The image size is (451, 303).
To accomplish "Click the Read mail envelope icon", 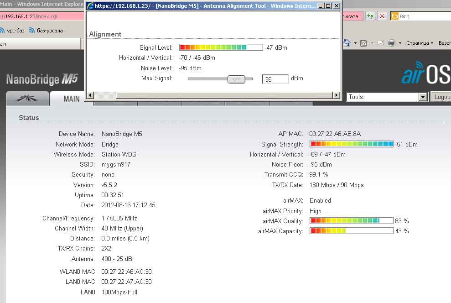I will [380, 43].
